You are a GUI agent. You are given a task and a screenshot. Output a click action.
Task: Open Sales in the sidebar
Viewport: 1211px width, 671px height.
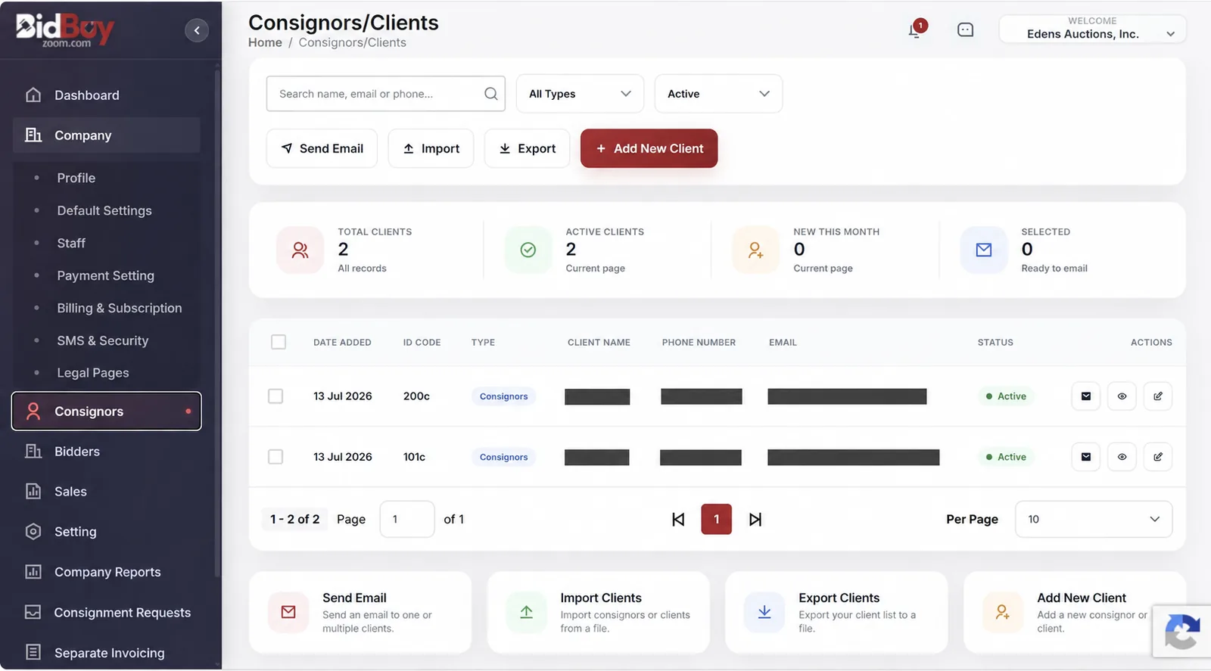(107, 492)
